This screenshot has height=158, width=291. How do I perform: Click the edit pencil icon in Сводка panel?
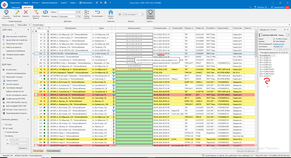pyautogui.click(x=288, y=35)
